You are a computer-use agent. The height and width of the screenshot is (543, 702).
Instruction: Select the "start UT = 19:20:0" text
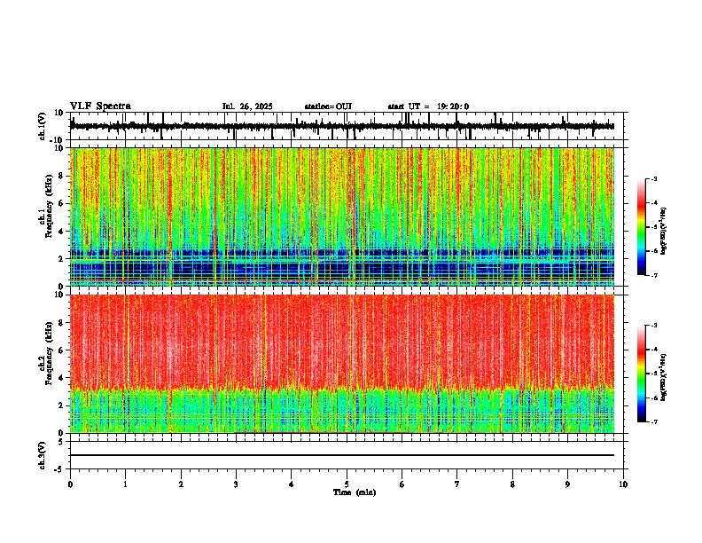[428, 106]
